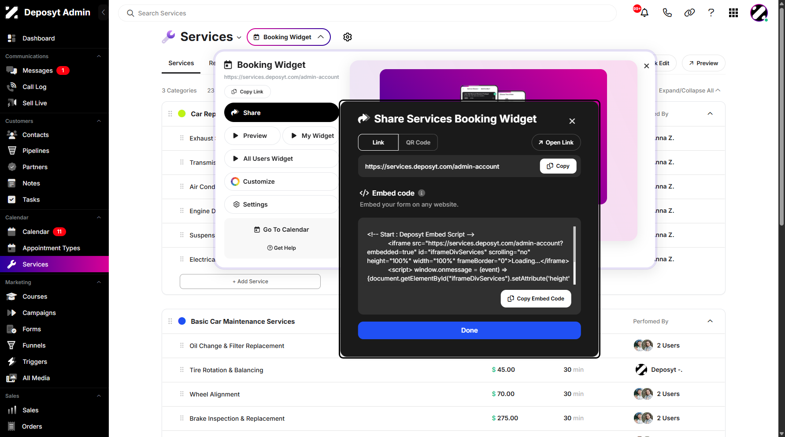Close the Booking Widget panel

click(647, 66)
